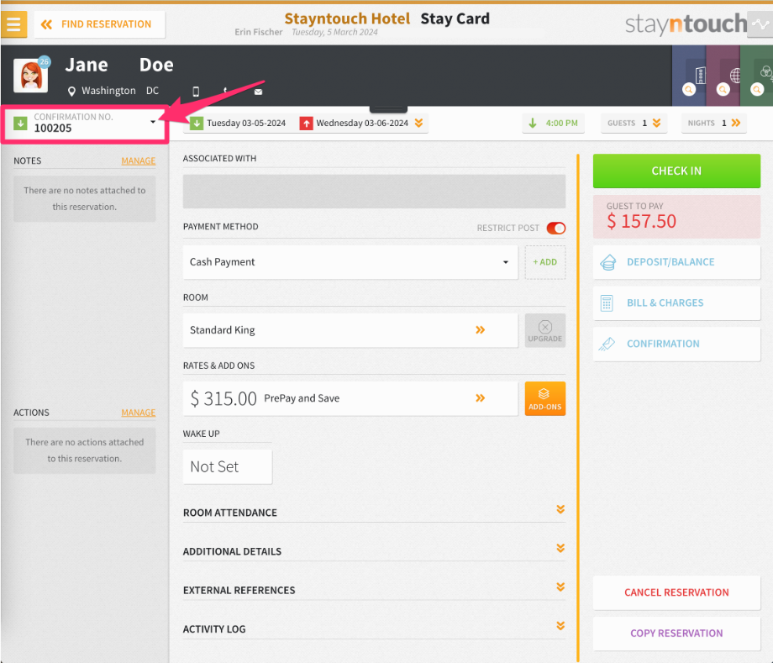This screenshot has width=773, height=663.
Task: Click the guest first name Jane
Action: click(x=87, y=65)
